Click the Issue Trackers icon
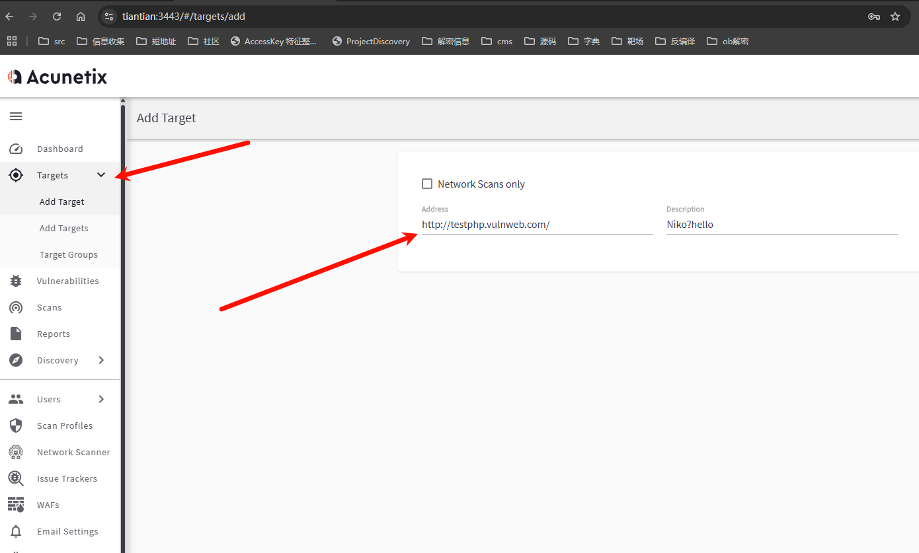 coord(16,478)
